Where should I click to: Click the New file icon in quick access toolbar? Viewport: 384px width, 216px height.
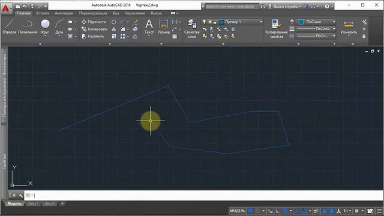pos(18,6)
